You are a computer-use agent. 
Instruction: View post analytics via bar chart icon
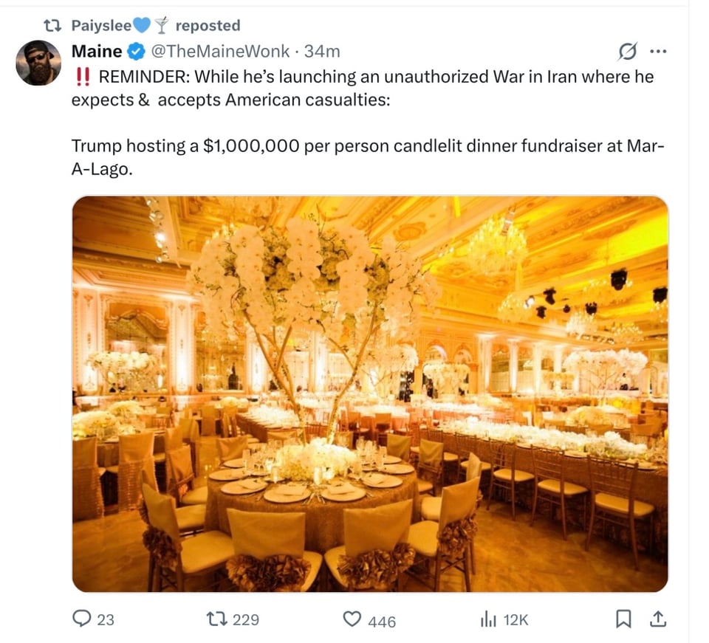coord(489,619)
